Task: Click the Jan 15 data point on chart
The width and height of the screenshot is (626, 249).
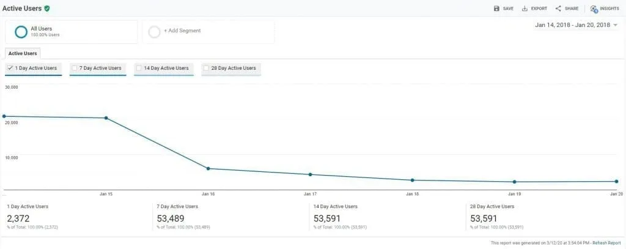Action: coord(106,118)
